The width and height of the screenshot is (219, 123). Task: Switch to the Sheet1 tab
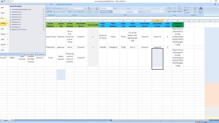coord(6,120)
